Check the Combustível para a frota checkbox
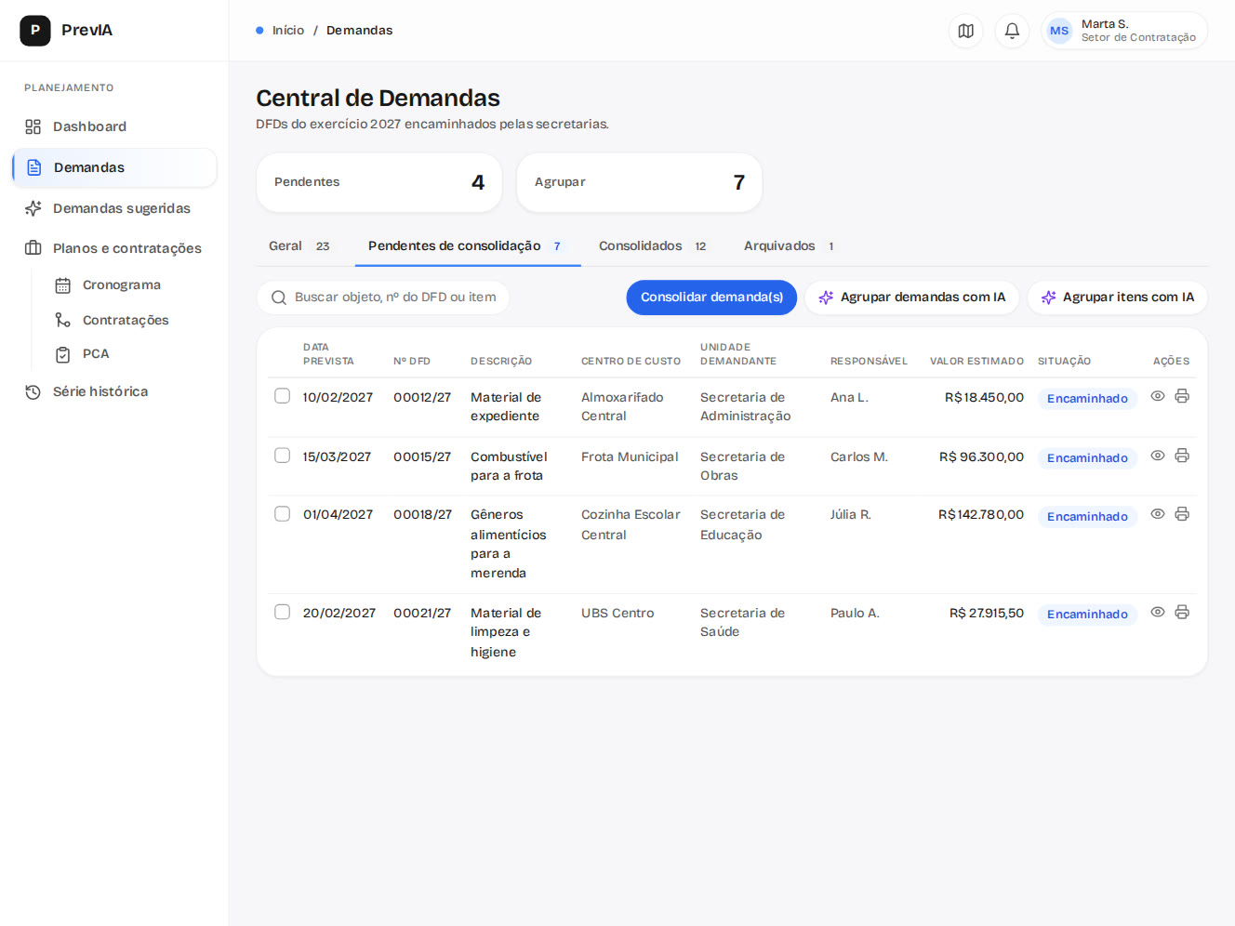Viewport: 1235px width, 926px height. tap(283, 456)
